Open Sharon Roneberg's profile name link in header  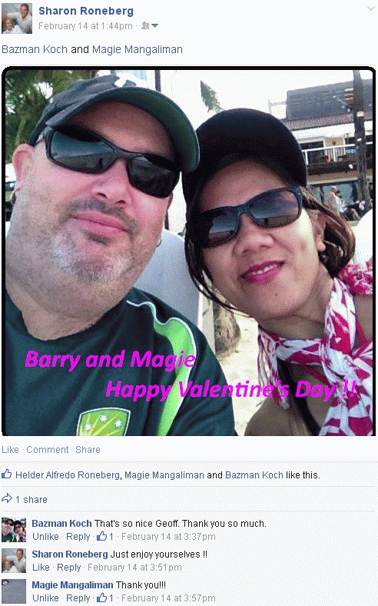tap(86, 11)
